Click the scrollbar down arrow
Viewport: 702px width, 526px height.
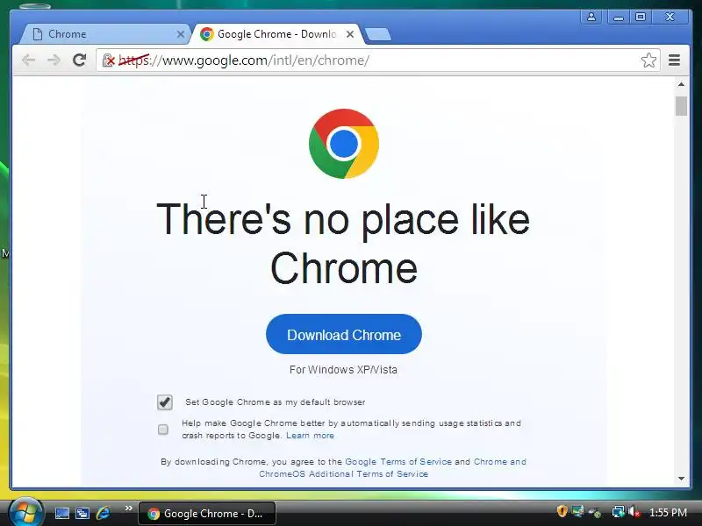pyautogui.click(x=681, y=479)
